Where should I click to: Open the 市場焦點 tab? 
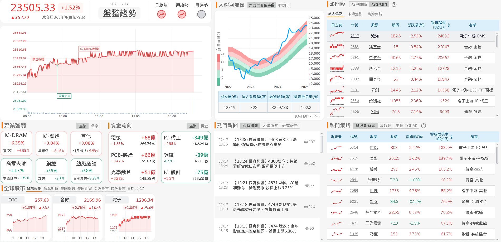pos(355,14)
